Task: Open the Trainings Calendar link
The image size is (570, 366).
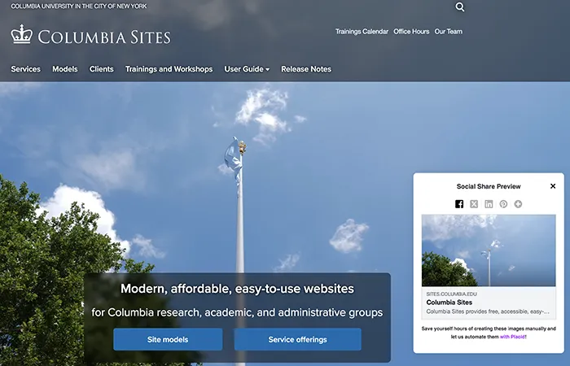Action: (362, 32)
